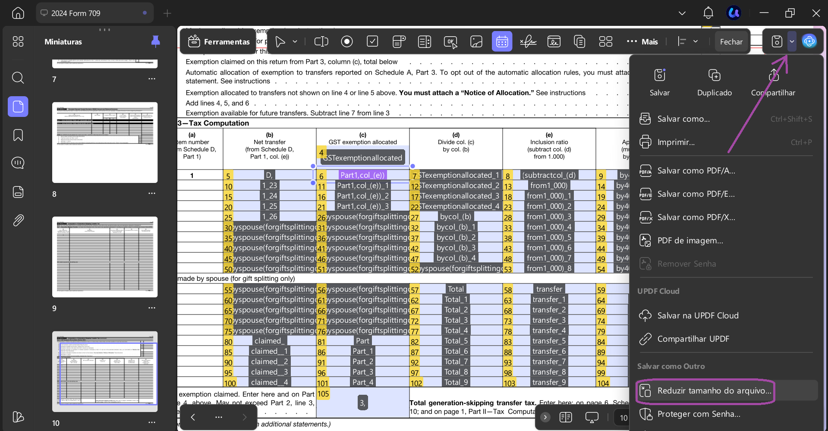Open the Mais overflow menu
The height and width of the screenshot is (431, 828).
[x=642, y=41]
